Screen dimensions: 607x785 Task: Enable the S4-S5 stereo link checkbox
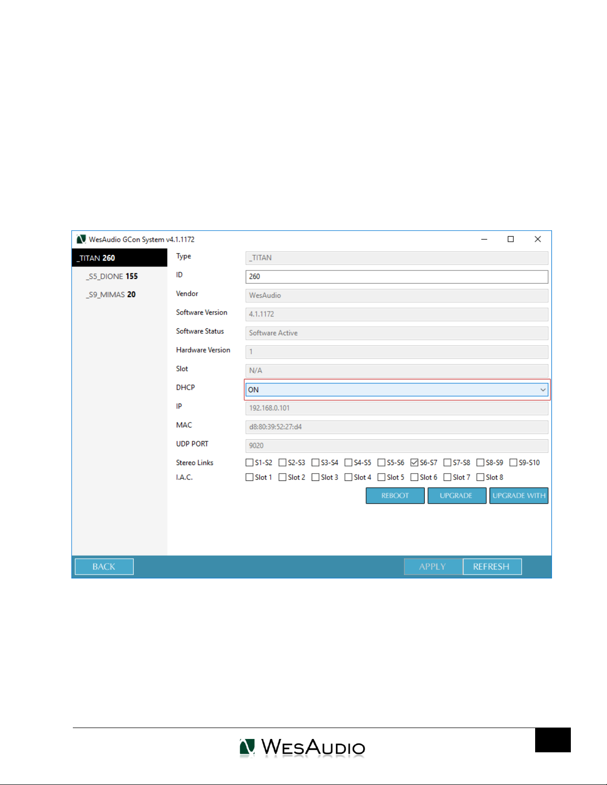(348, 463)
